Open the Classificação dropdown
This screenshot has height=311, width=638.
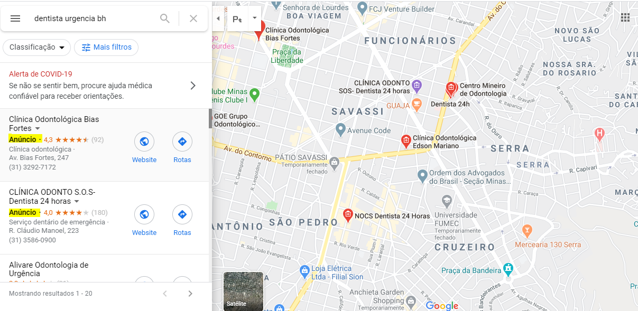(x=37, y=47)
